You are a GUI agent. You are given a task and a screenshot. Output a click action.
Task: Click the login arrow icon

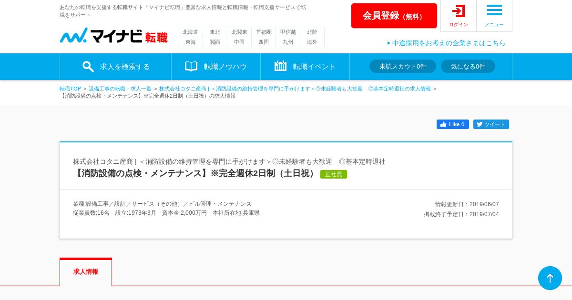[459, 11]
